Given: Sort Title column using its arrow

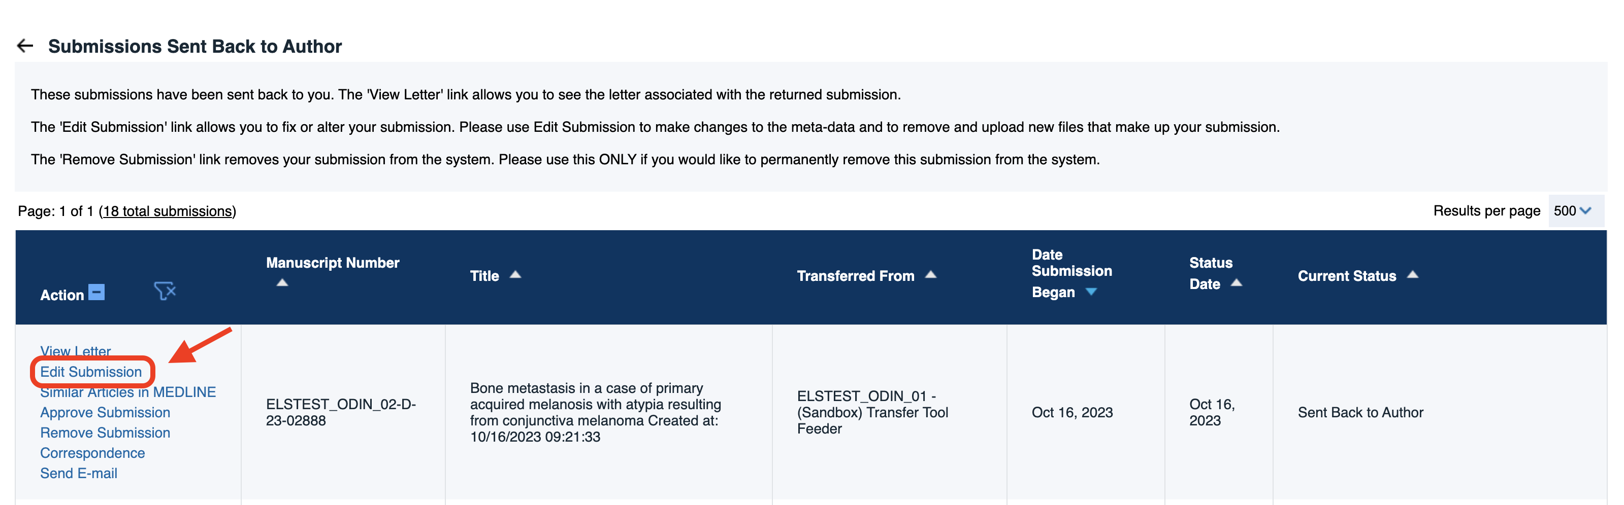Looking at the screenshot, I should tap(516, 274).
